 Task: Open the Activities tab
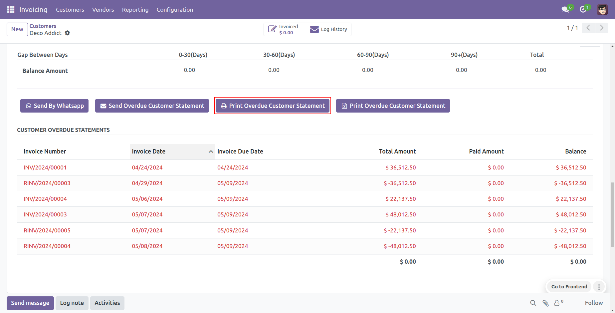[107, 303]
